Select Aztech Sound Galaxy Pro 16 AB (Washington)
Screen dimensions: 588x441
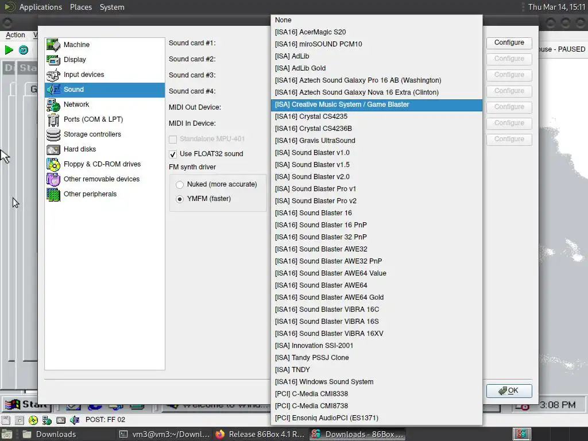point(377,80)
